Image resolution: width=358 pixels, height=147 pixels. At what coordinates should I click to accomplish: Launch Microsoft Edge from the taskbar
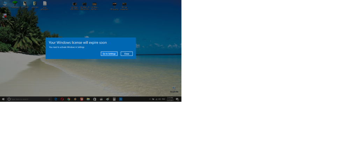[56, 99]
